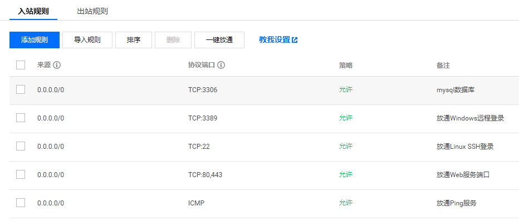Click the greyed-out 删除 button
The height and width of the screenshot is (221, 519).
pos(173,40)
